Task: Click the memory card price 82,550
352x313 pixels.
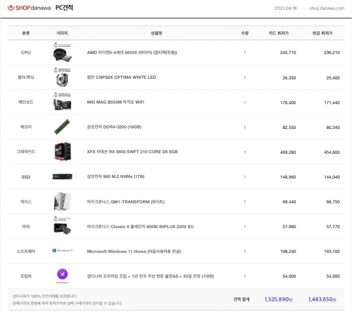Action: pos(289,127)
